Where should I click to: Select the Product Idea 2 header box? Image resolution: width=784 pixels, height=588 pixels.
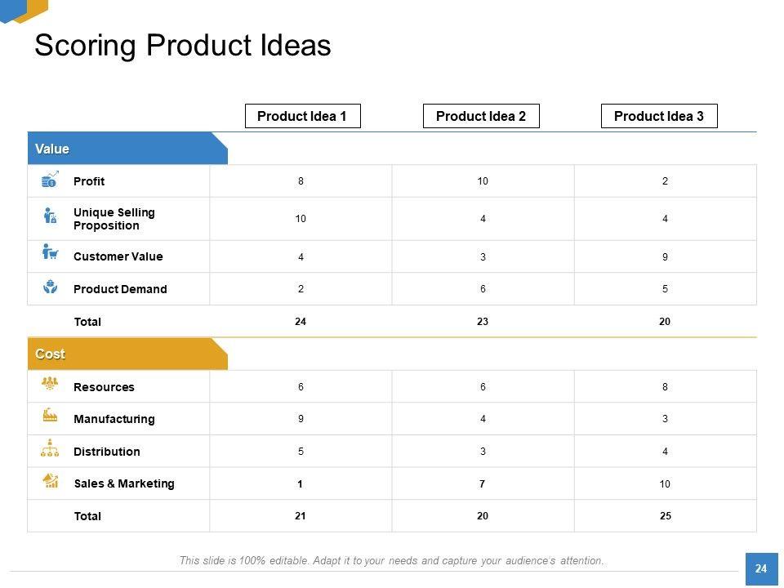pyautogui.click(x=481, y=116)
